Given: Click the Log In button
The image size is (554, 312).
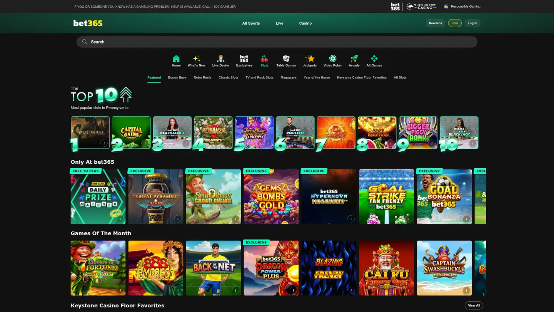Looking at the screenshot, I should (472, 23).
